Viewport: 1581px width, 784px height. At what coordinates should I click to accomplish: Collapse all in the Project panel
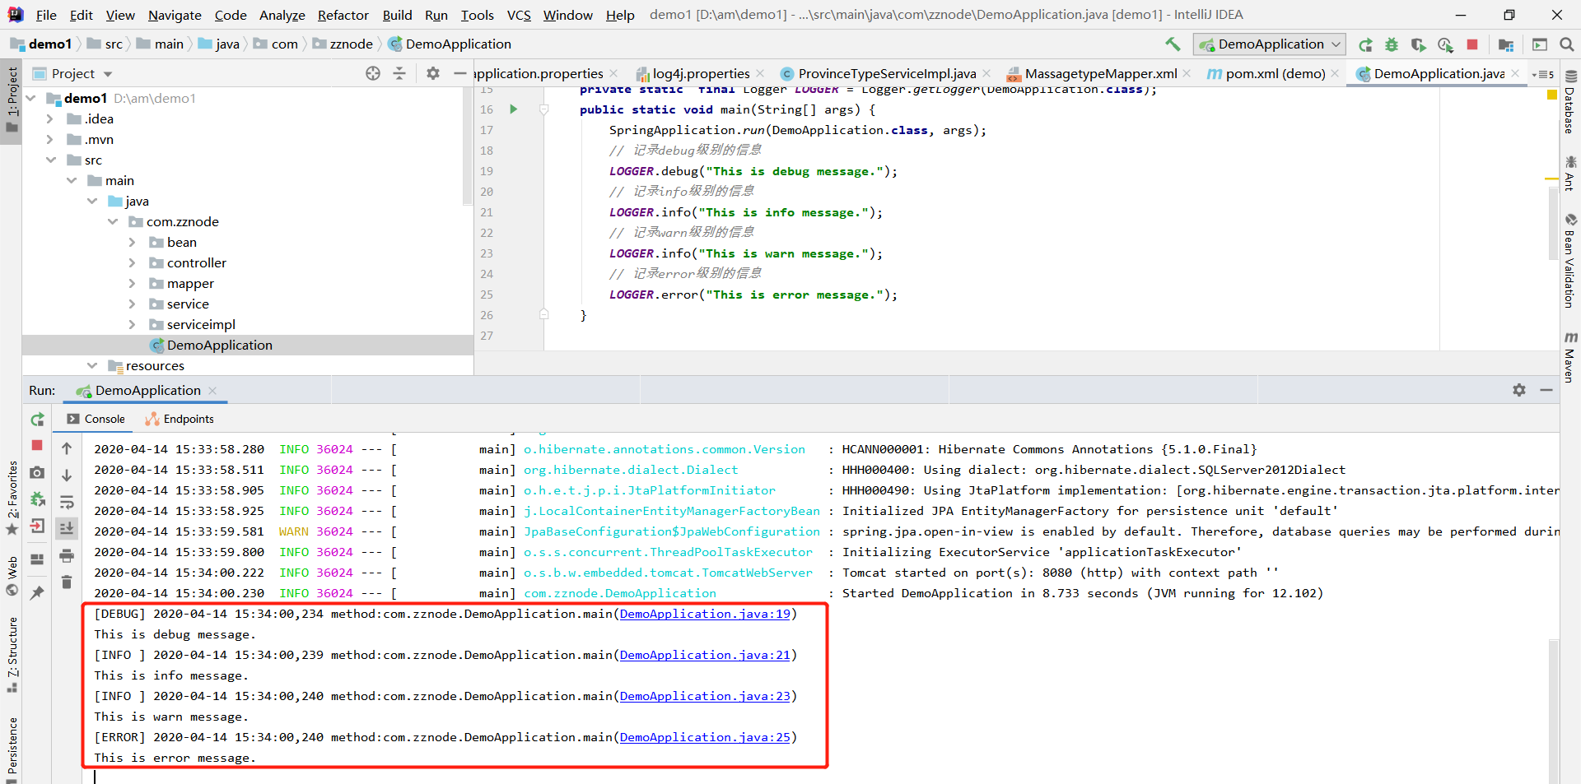point(399,73)
